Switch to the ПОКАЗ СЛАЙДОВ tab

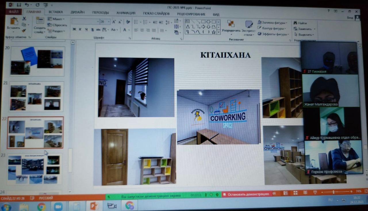tap(156, 13)
